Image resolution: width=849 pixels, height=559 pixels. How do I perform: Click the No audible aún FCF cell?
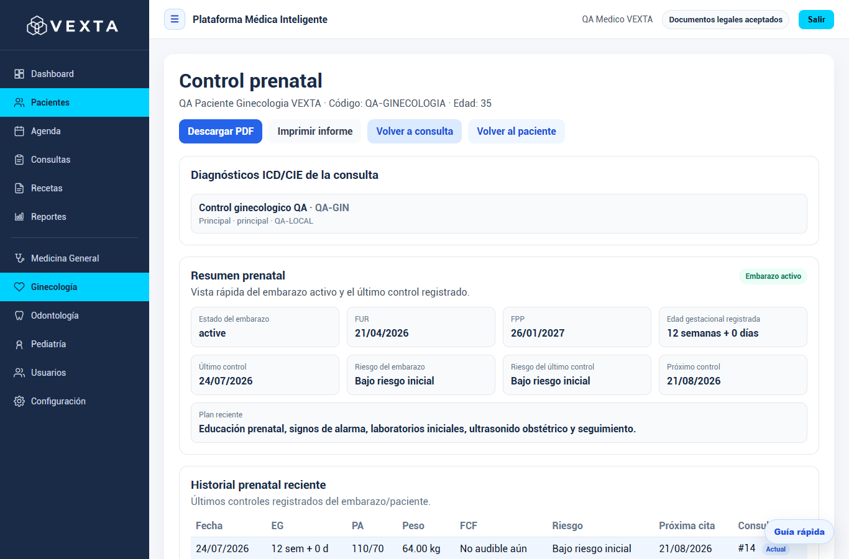(493, 548)
